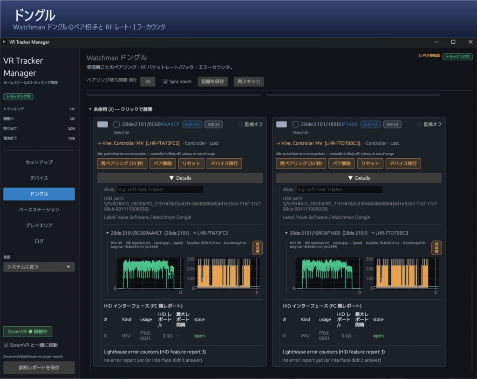Viewport: 477px width, 379px height.
Task: Click Alias field on 0C609AA4CF card
Action: (x=160, y=189)
